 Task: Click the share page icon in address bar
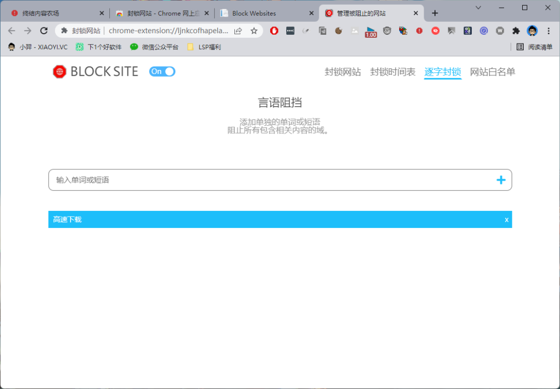238,31
